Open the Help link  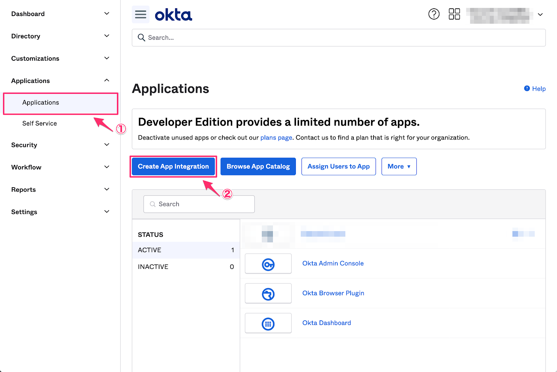click(539, 89)
